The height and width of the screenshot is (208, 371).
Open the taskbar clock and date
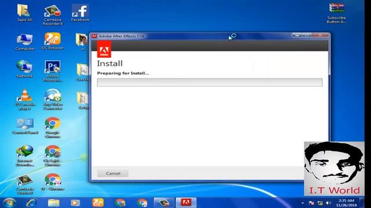pos(346,203)
